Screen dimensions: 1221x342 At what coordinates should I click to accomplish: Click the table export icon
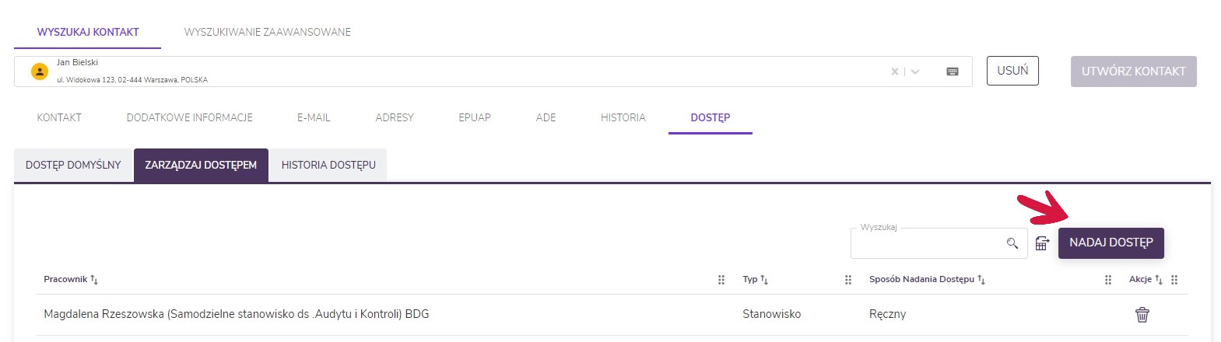(1042, 243)
